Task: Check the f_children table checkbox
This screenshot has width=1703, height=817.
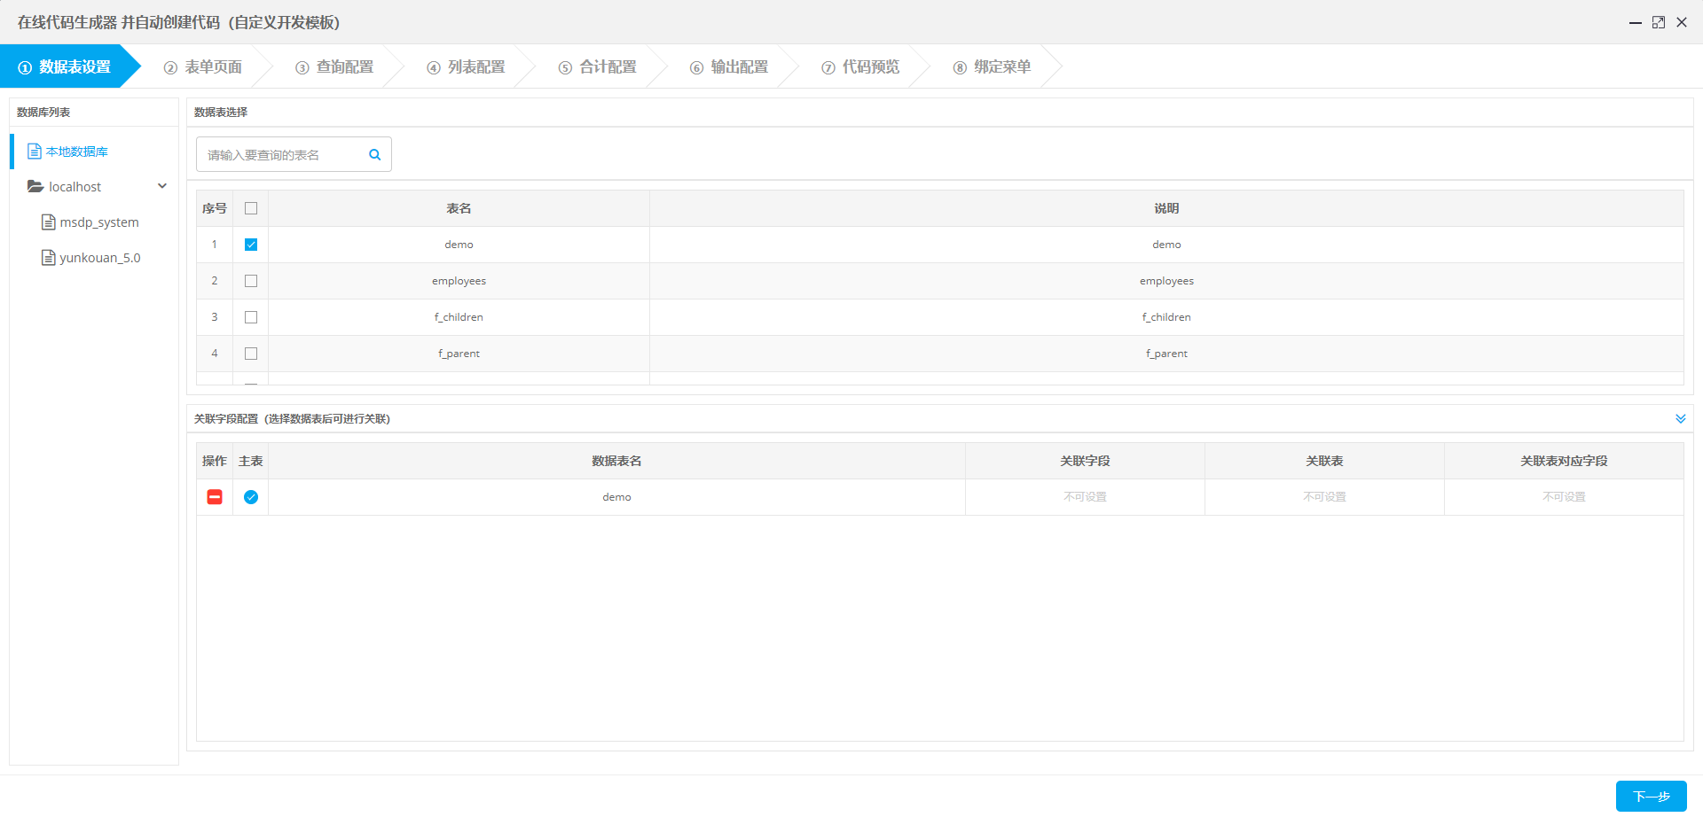Action: 251,317
